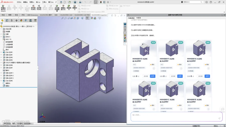Click the Zoom to Fit magnifier icon
226x127 pixels.
click(x=63, y=18)
